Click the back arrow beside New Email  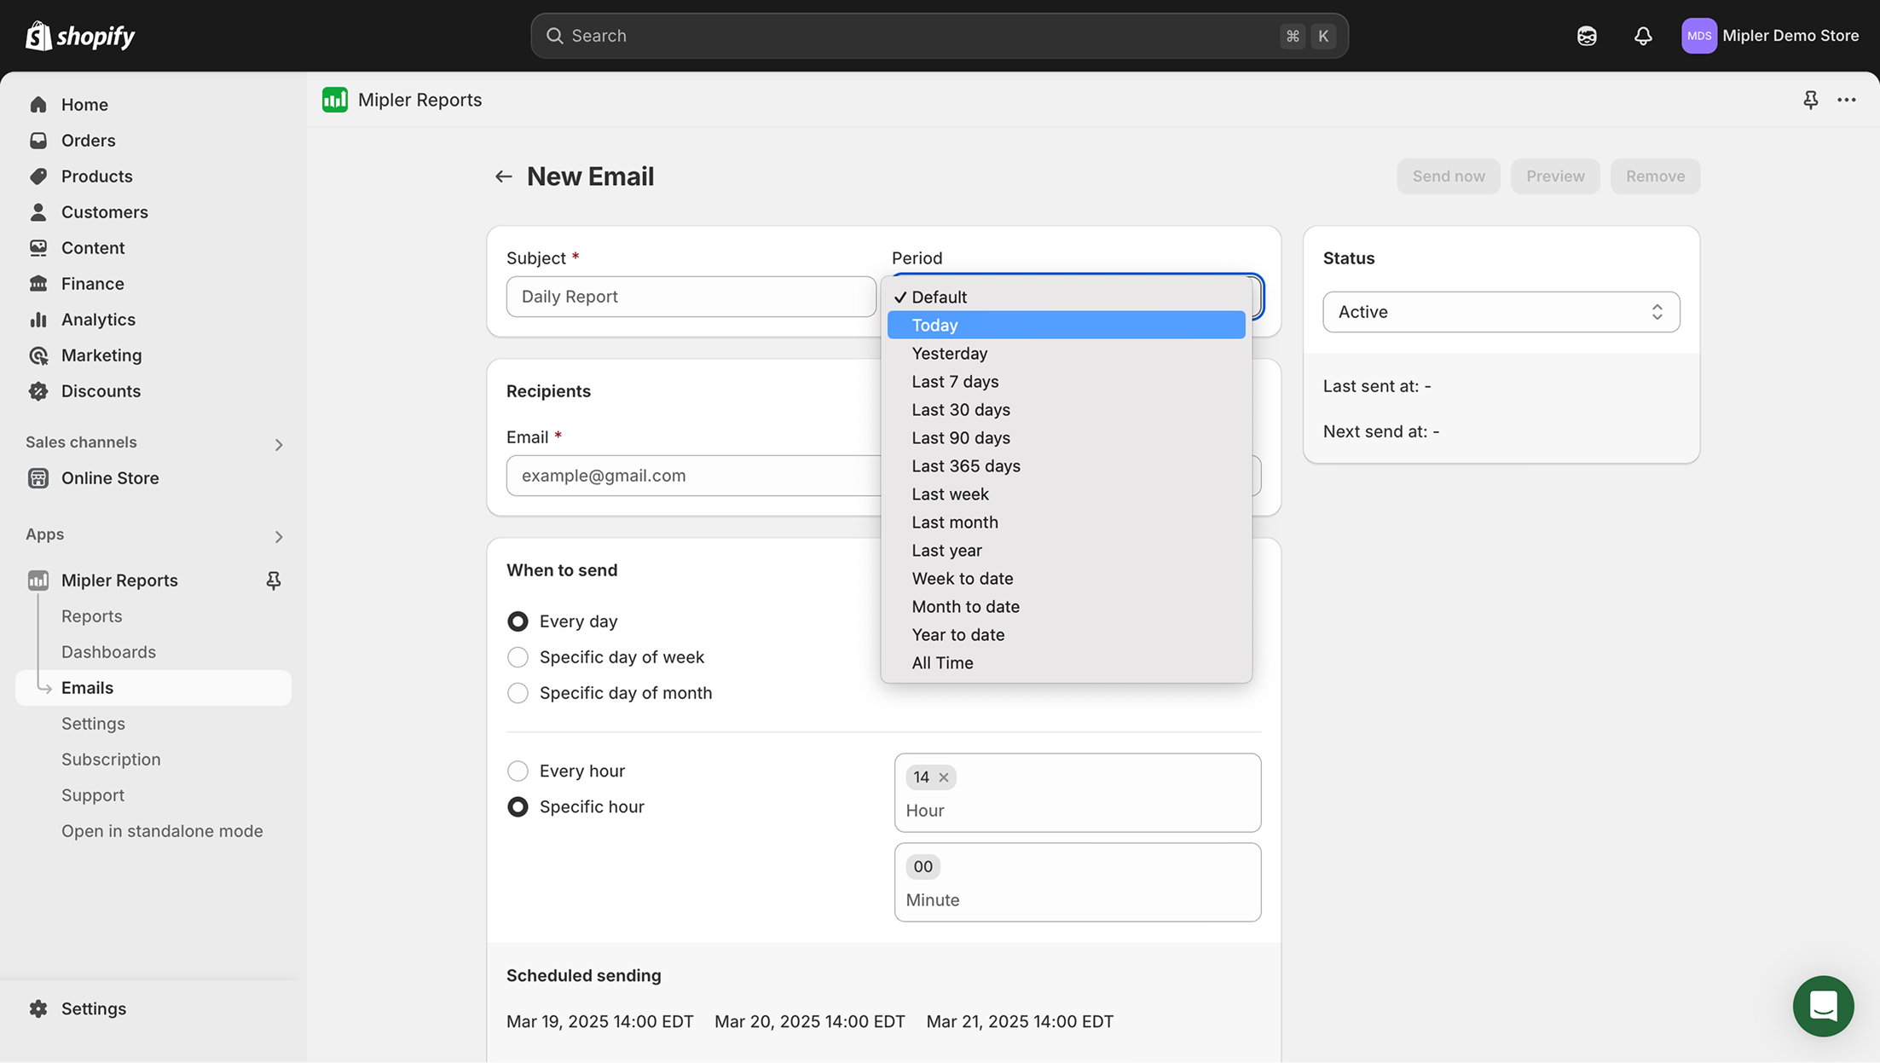[x=503, y=176]
